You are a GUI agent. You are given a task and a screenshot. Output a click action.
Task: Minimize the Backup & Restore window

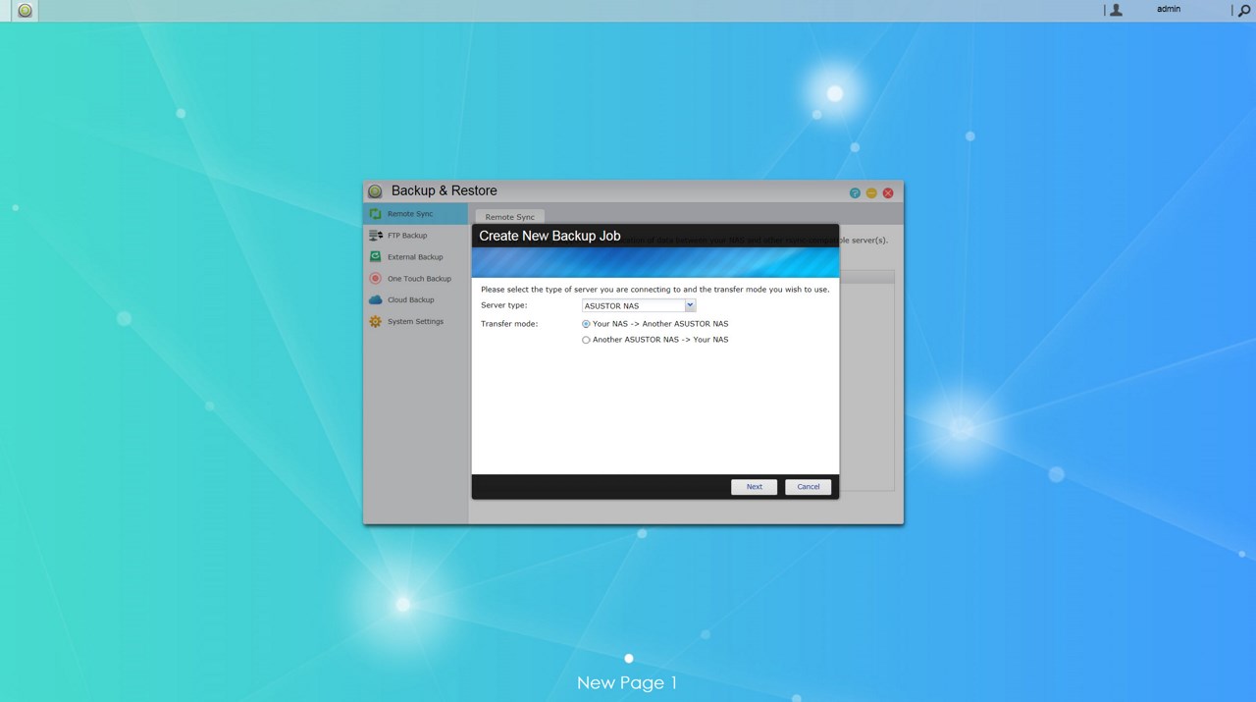click(x=871, y=192)
